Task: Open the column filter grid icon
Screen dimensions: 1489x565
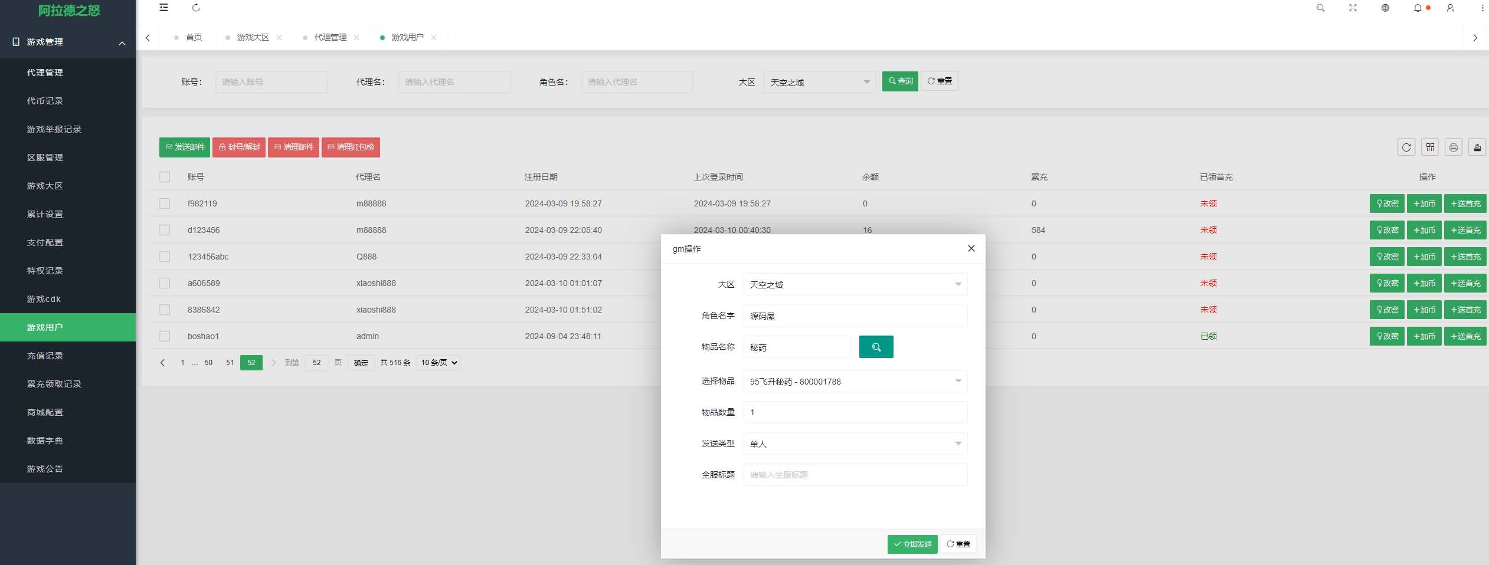Action: tap(1429, 147)
